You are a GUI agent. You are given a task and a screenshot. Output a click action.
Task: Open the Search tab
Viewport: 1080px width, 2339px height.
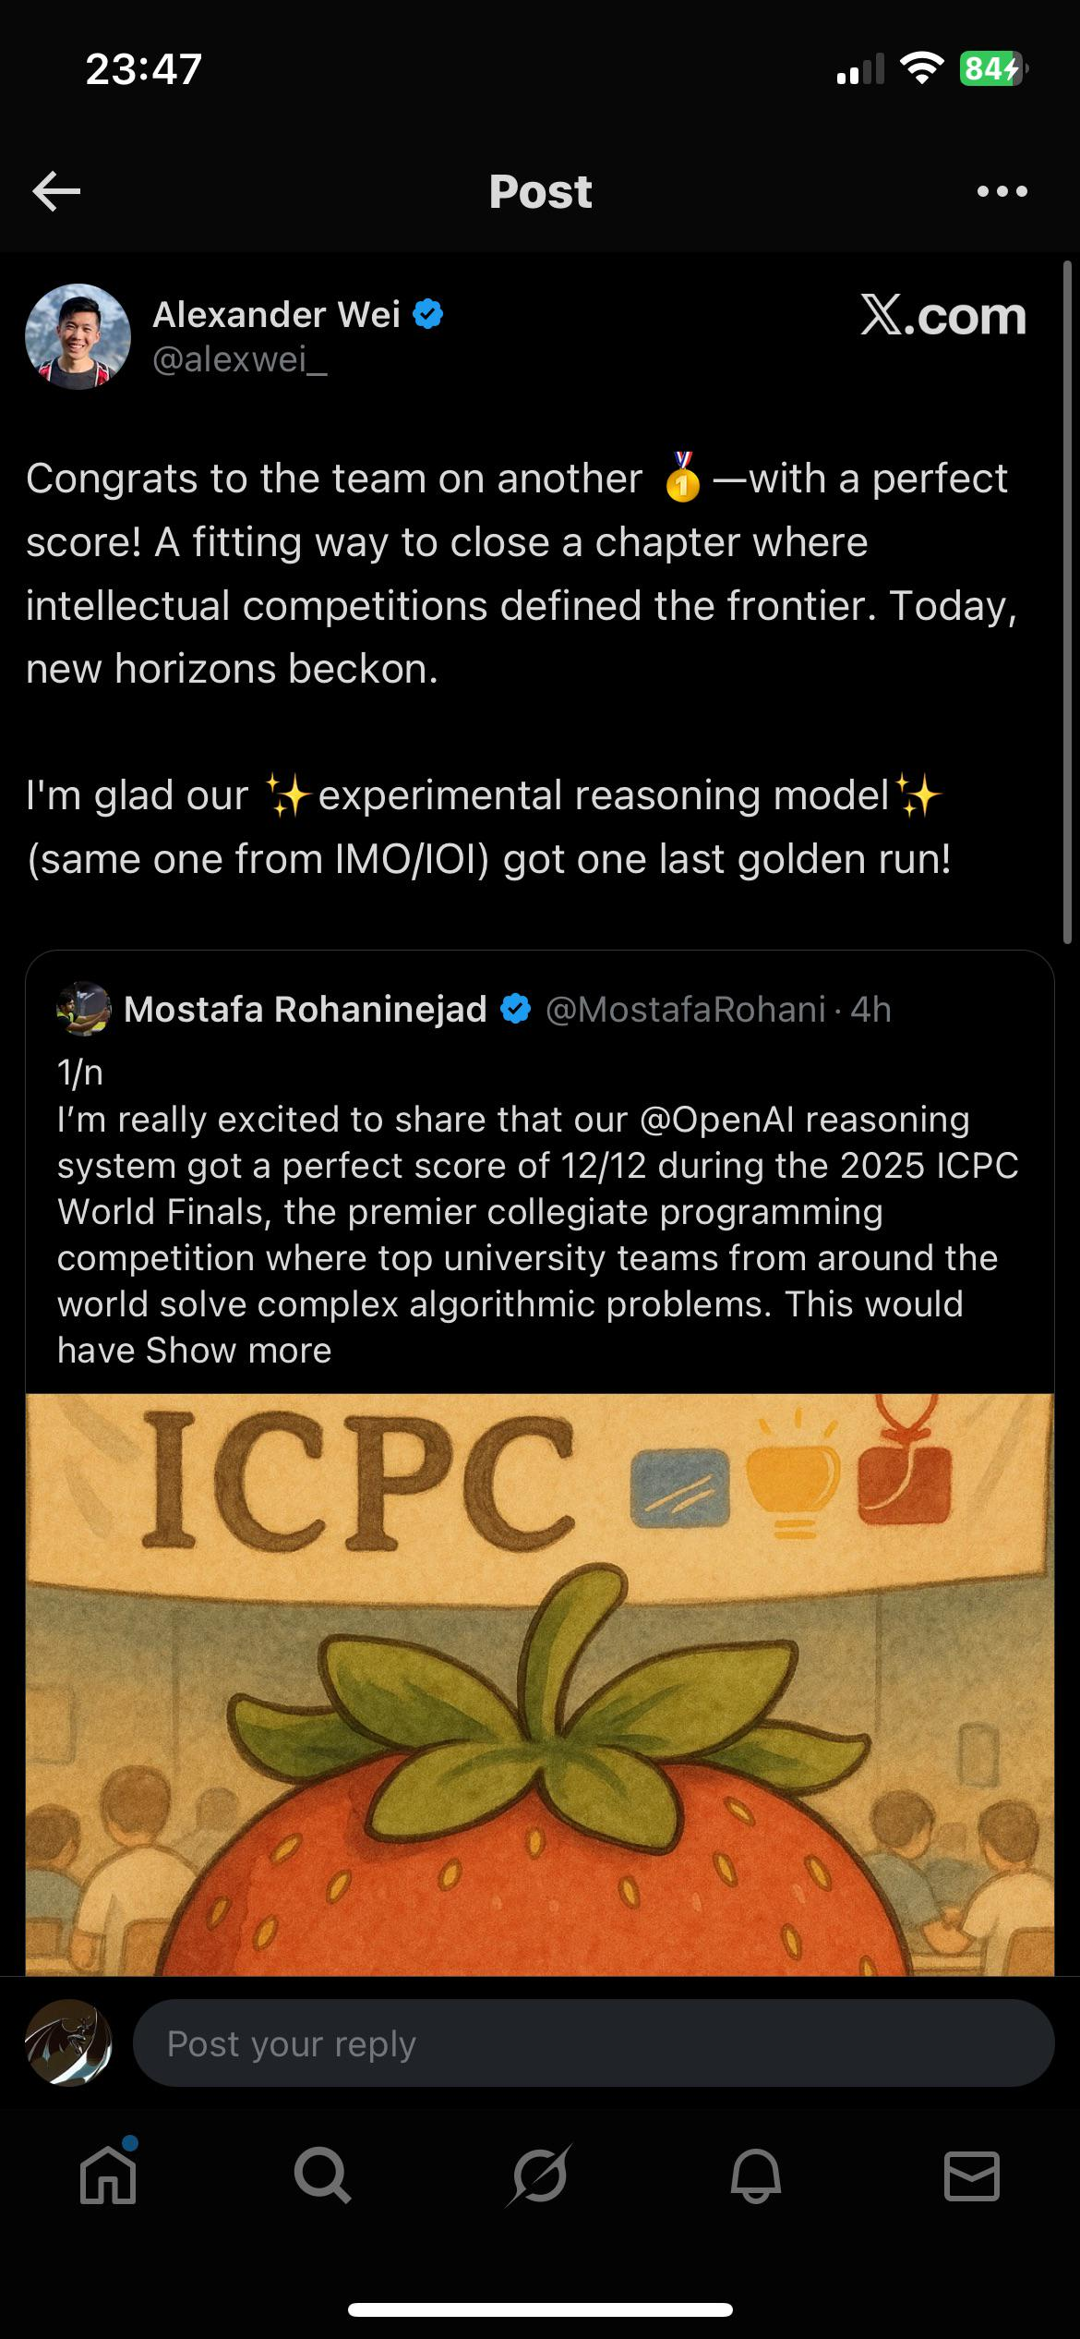pos(322,2176)
